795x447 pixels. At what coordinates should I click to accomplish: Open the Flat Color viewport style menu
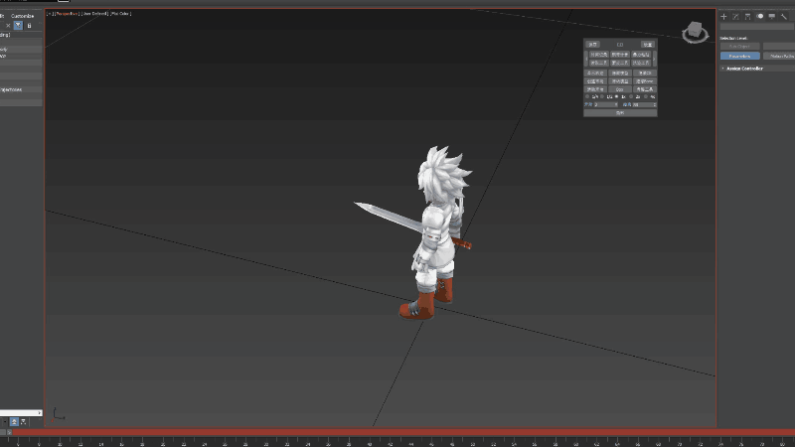click(x=120, y=14)
